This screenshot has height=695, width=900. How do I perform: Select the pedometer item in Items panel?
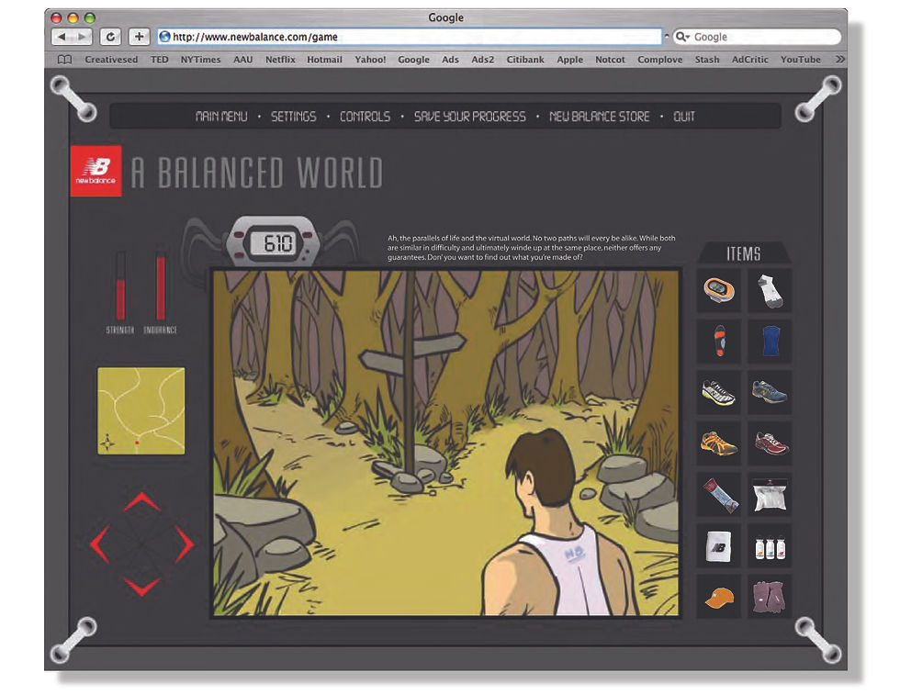pyautogui.click(x=718, y=290)
